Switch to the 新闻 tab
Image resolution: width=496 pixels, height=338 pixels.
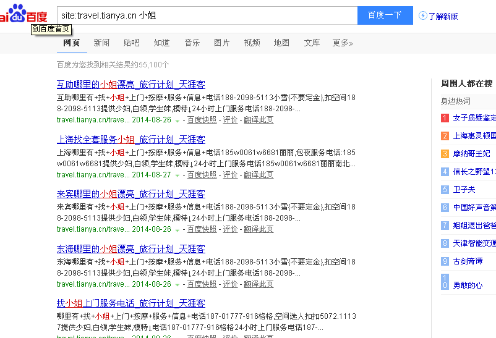pos(101,43)
